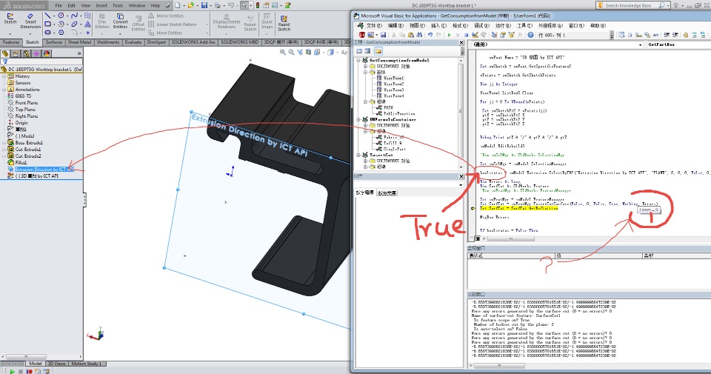Viewport: 711px width, 374px height.
Task: Open Display/Delete Relations tool
Action: (227, 21)
